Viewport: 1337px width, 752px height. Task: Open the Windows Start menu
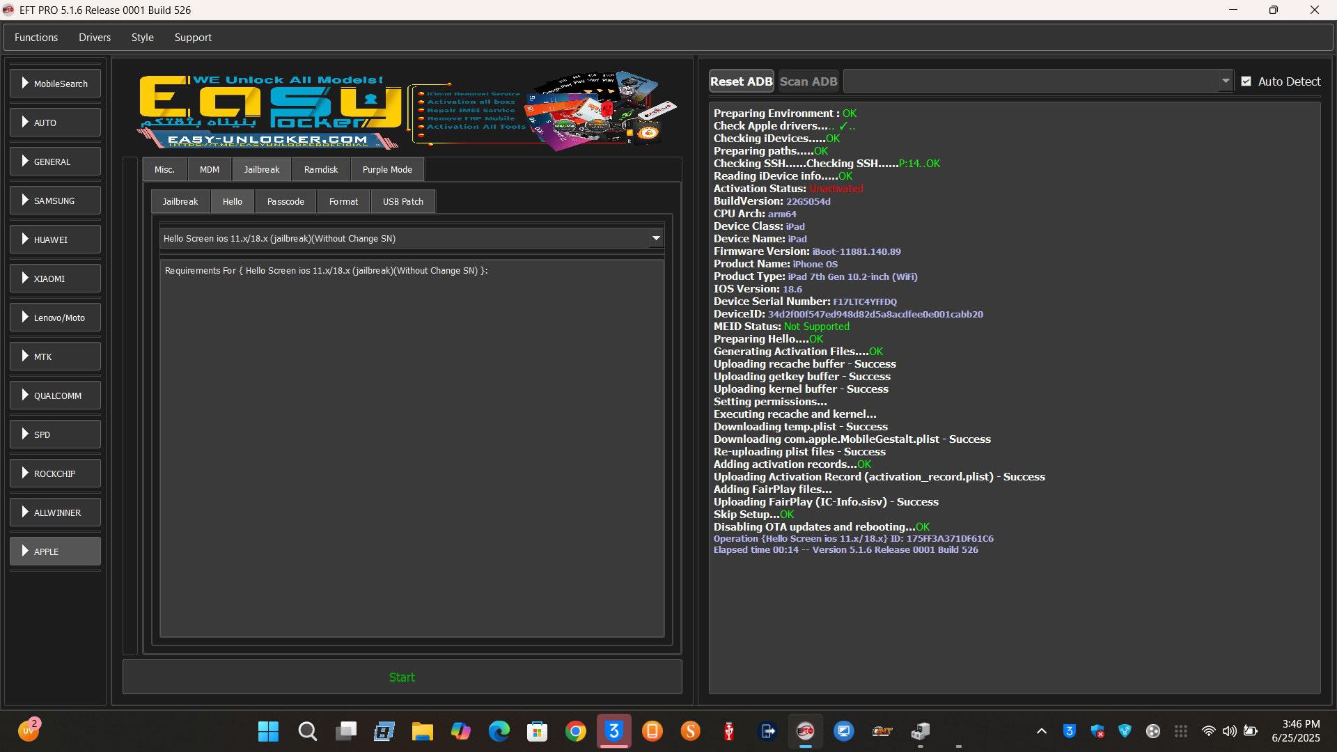268,731
